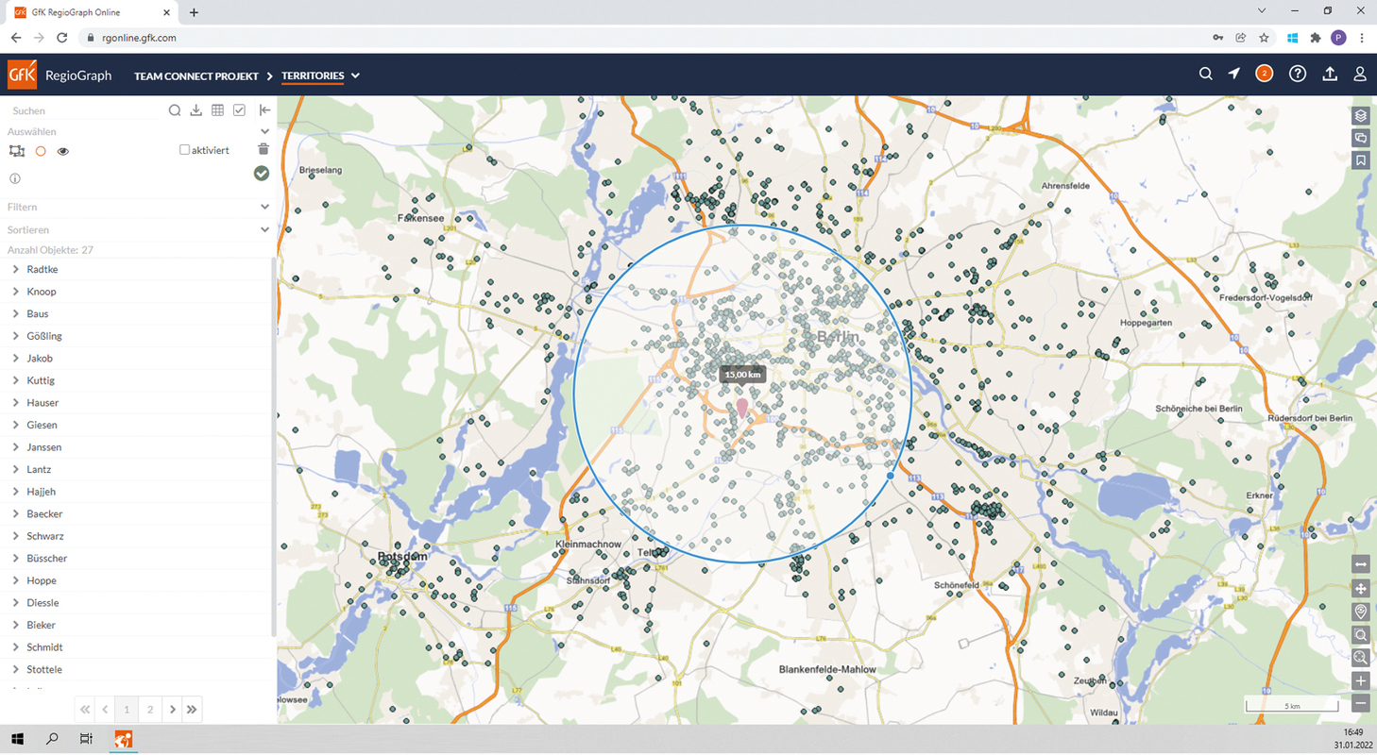Select the Schwarz list item
Image resolution: width=1377 pixels, height=755 pixels.
tap(45, 536)
